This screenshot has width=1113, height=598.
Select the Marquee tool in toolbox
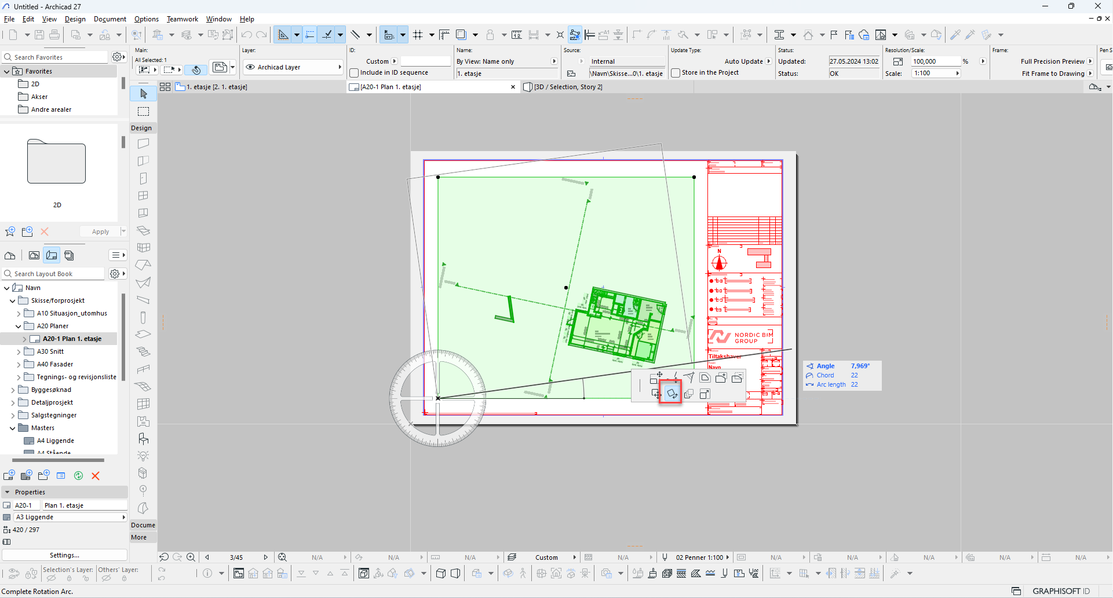tap(144, 111)
